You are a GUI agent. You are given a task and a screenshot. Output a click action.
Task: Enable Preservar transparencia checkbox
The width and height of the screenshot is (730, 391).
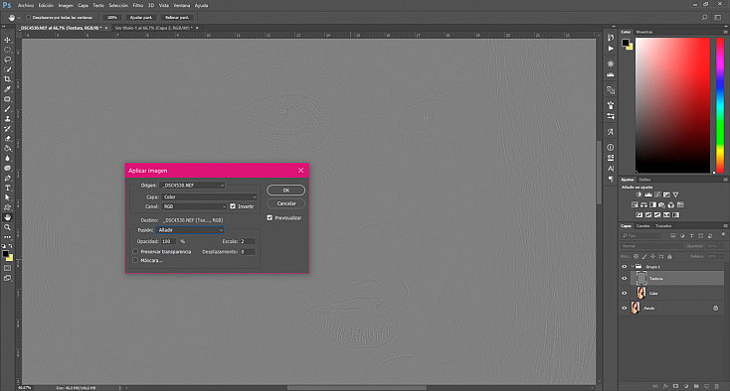coord(135,252)
